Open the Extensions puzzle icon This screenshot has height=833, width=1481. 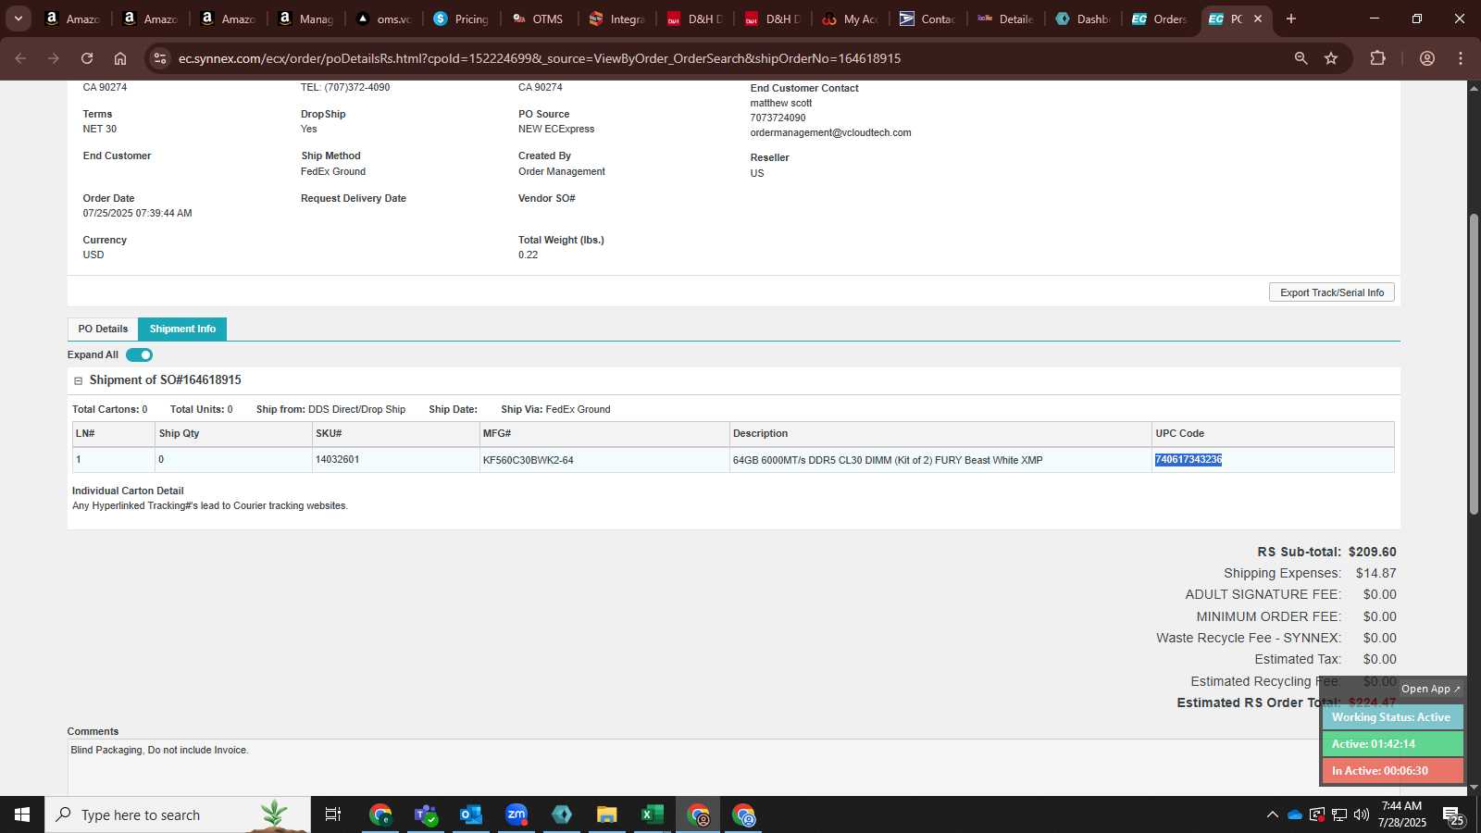(x=1377, y=58)
